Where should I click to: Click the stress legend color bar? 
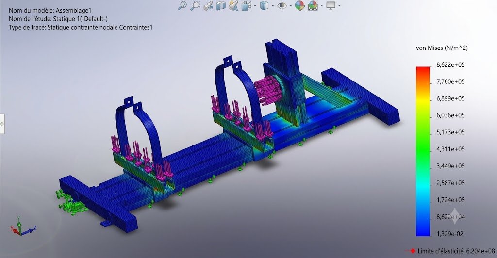pos(423,151)
